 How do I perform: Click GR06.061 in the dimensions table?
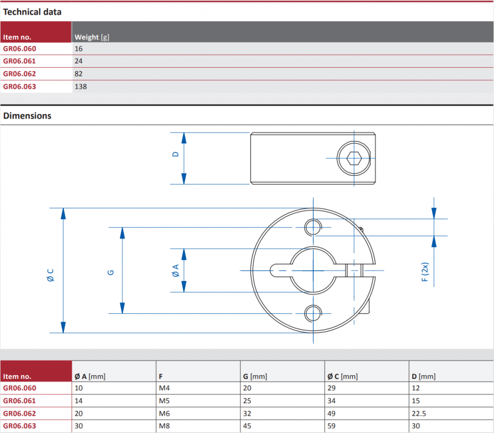19,401
